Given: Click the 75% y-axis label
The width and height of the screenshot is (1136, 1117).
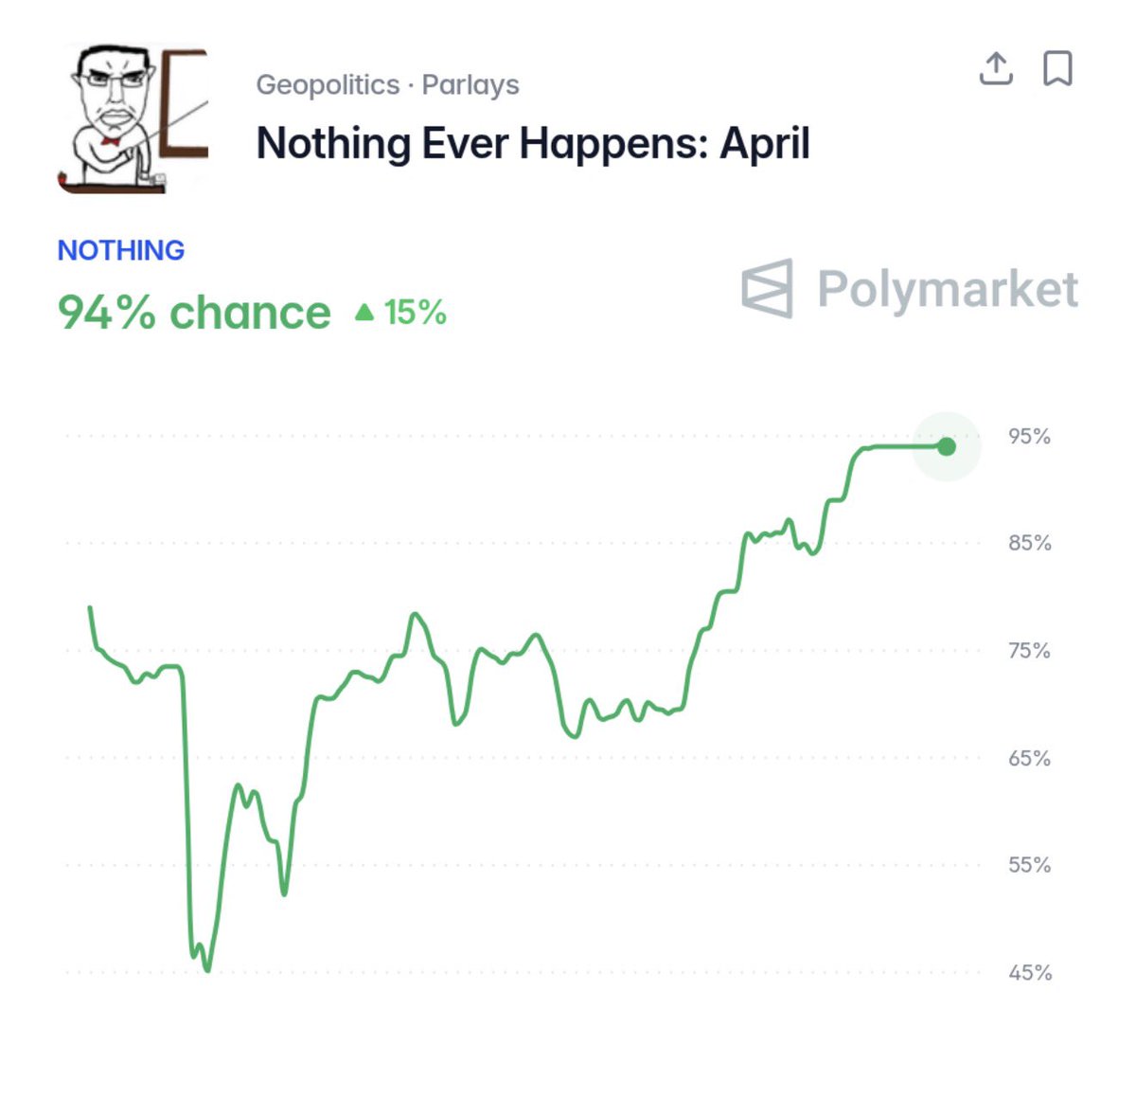Looking at the screenshot, I should [1029, 651].
